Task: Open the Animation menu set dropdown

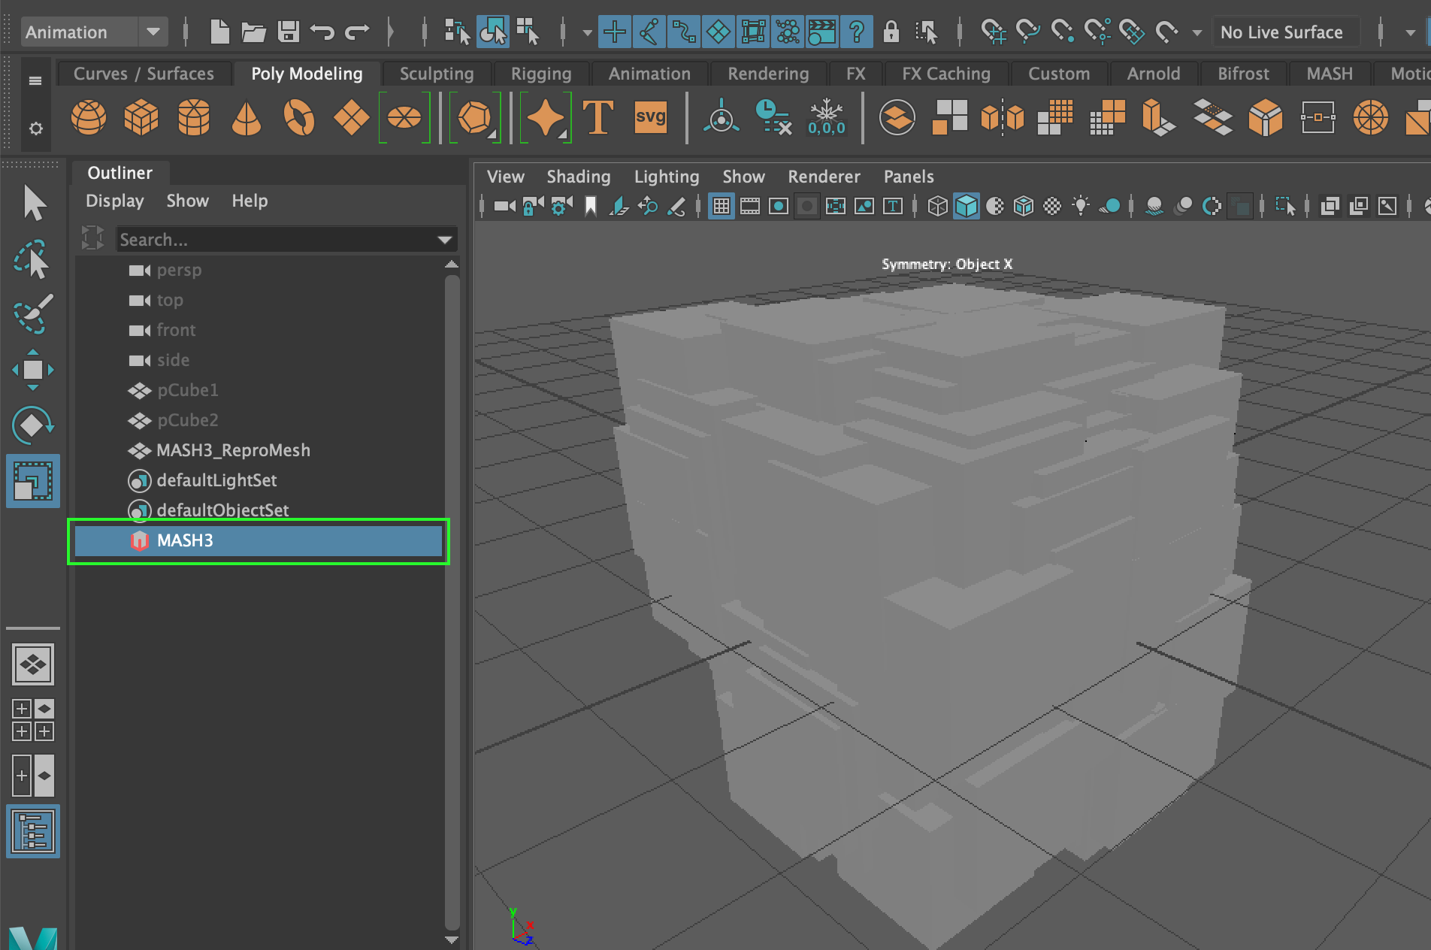Action: click(154, 32)
